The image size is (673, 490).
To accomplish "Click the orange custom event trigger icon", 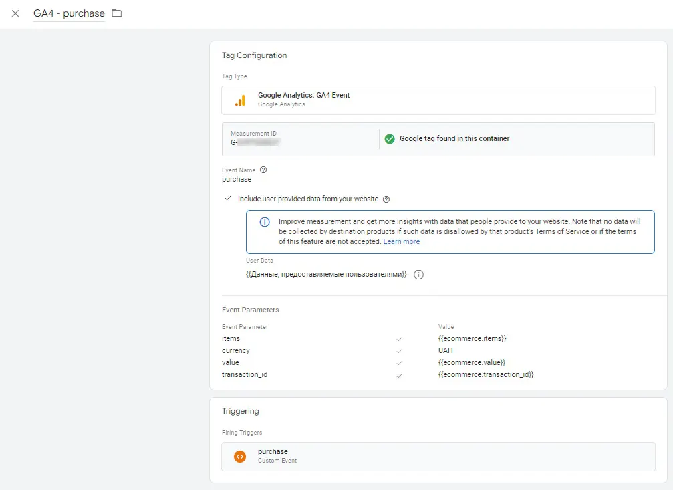I will tap(240, 457).
